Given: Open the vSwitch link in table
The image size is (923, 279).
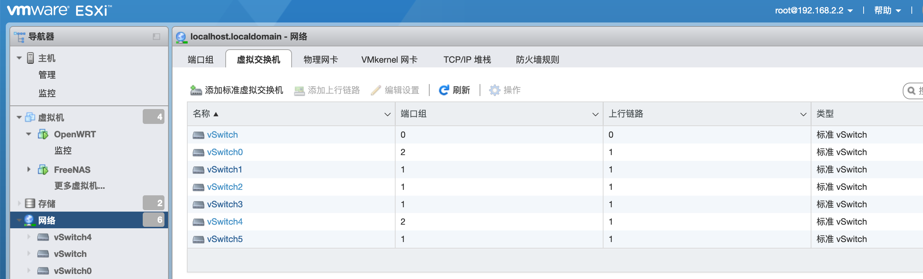Looking at the screenshot, I should (x=222, y=135).
